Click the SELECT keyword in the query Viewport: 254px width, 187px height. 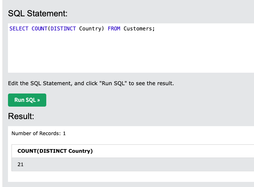tap(19, 28)
